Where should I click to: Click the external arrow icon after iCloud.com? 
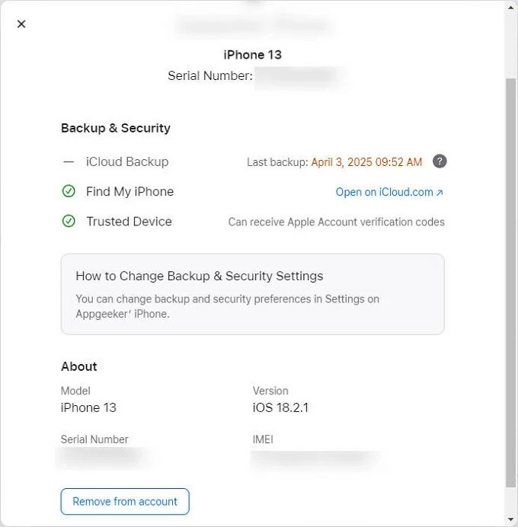click(440, 193)
